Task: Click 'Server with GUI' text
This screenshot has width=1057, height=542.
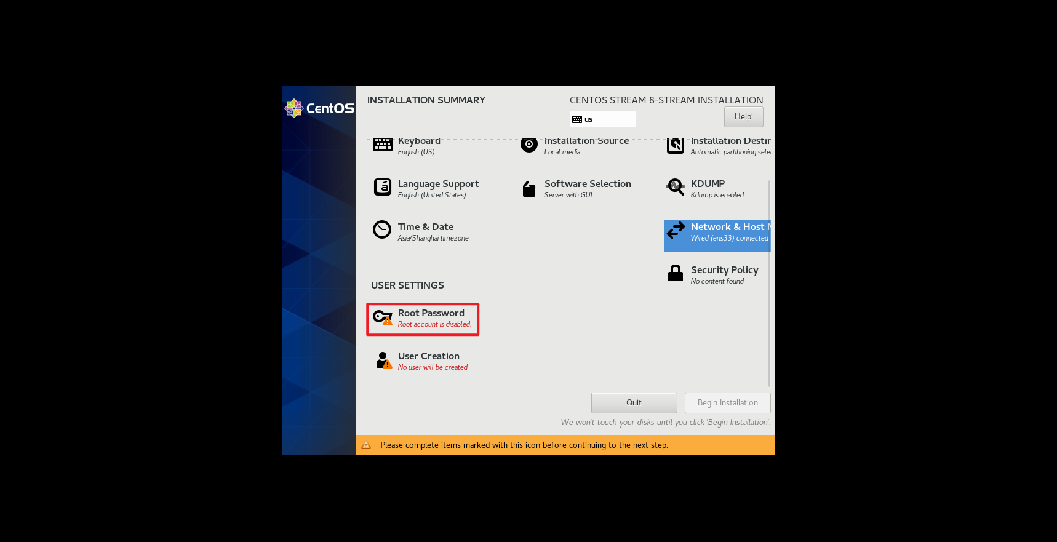Action: [x=568, y=195]
